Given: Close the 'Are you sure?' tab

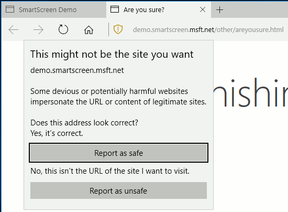Looking at the screenshot, I should tap(203, 9).
